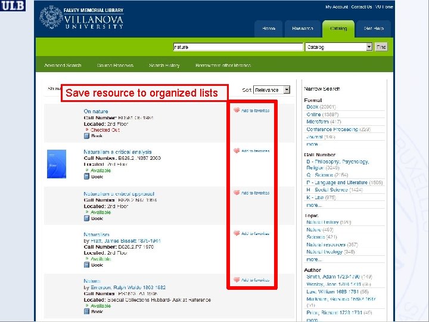Click Book icon under Nature by Emerson
Image resolution: width=429 pixels, height=322 pixels.
[x=86, y=311]
